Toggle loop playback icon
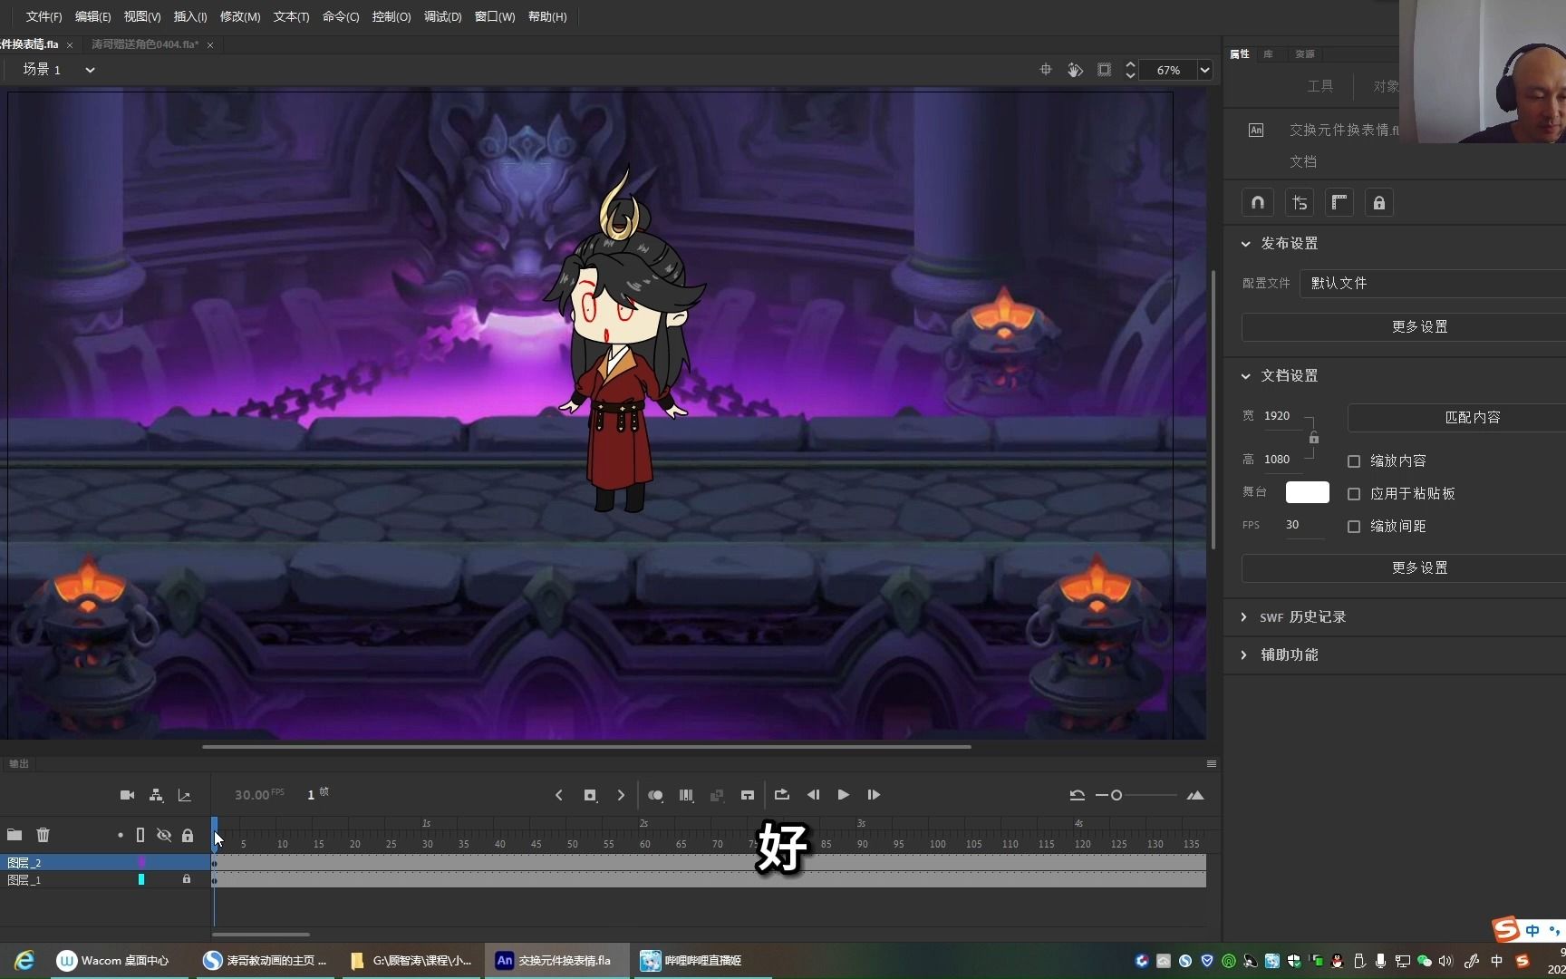The width and height of the screenshot is (1566, 979). [x=782, y=795]
